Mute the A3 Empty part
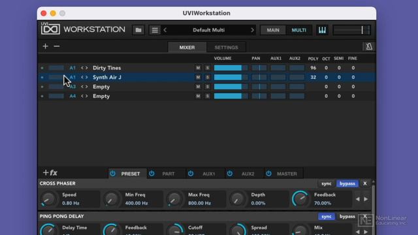Image resolution: width=418 pixels, height=235 pixels. point(198,87)
